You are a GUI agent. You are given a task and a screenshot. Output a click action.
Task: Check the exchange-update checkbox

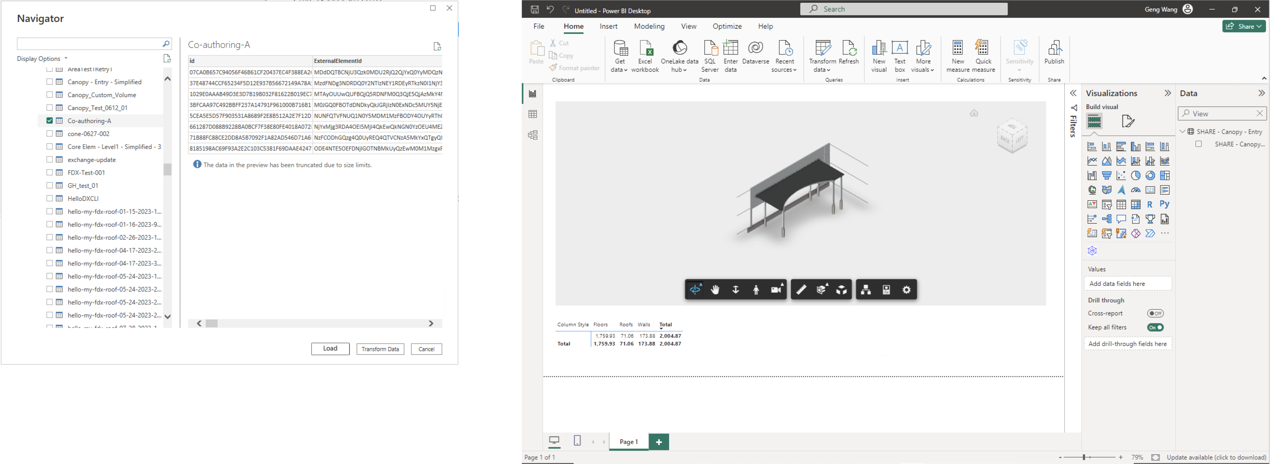(50, 159)
